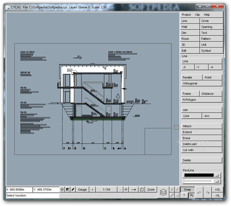Click the -Distance button
This screenshot has width=231, height=206.
coord(211,94)
